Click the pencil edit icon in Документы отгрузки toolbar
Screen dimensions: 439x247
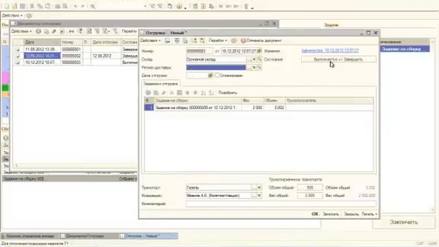(x=54, y=32)
